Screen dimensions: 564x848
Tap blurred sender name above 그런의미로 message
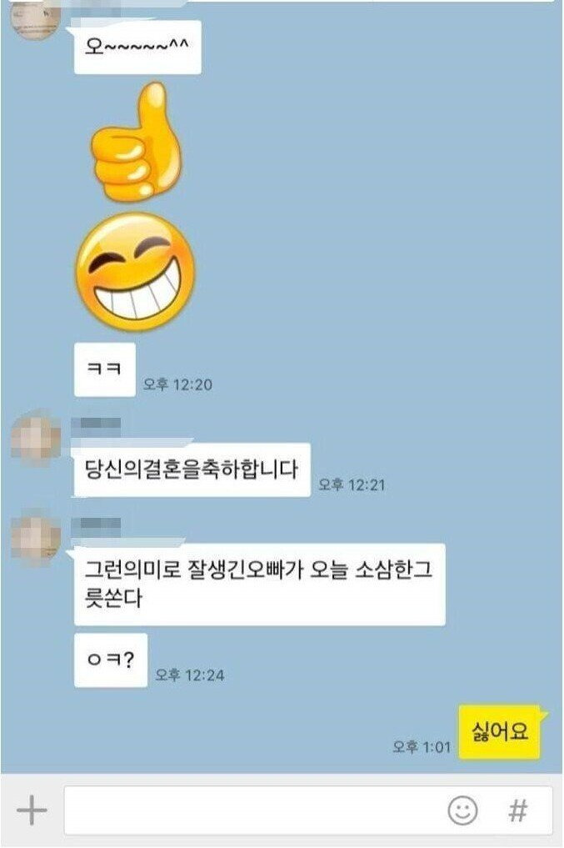click(x=96, y=524)
